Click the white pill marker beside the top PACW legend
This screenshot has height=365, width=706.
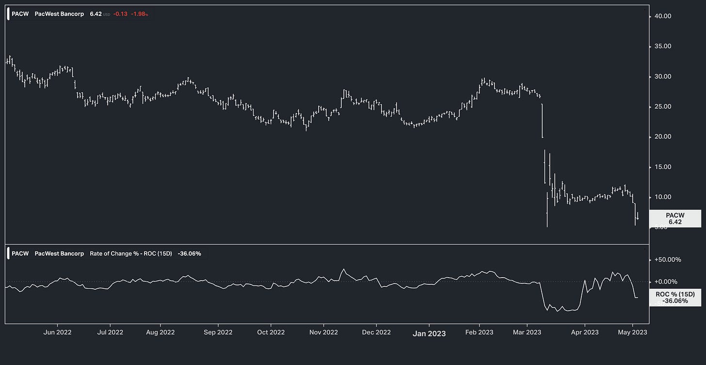[8, 14]
